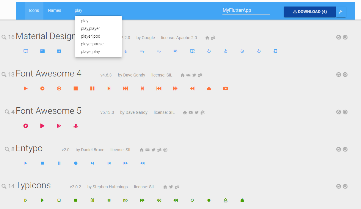
Task: Select the Font Awesome 4 step-backward icon
Action: (142, 88)
